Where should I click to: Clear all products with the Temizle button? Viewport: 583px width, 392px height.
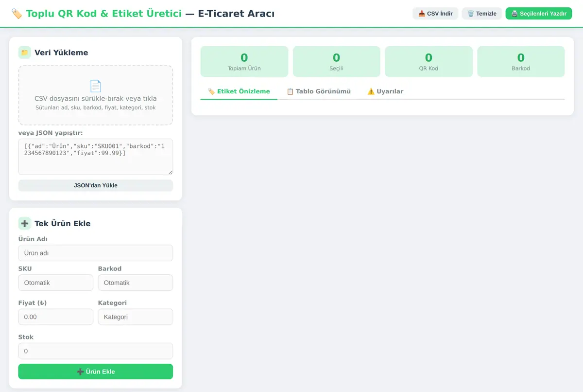pos(481,14)
